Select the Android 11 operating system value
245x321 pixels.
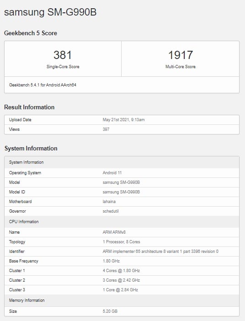pyautogui.click(x=112, y=173)
